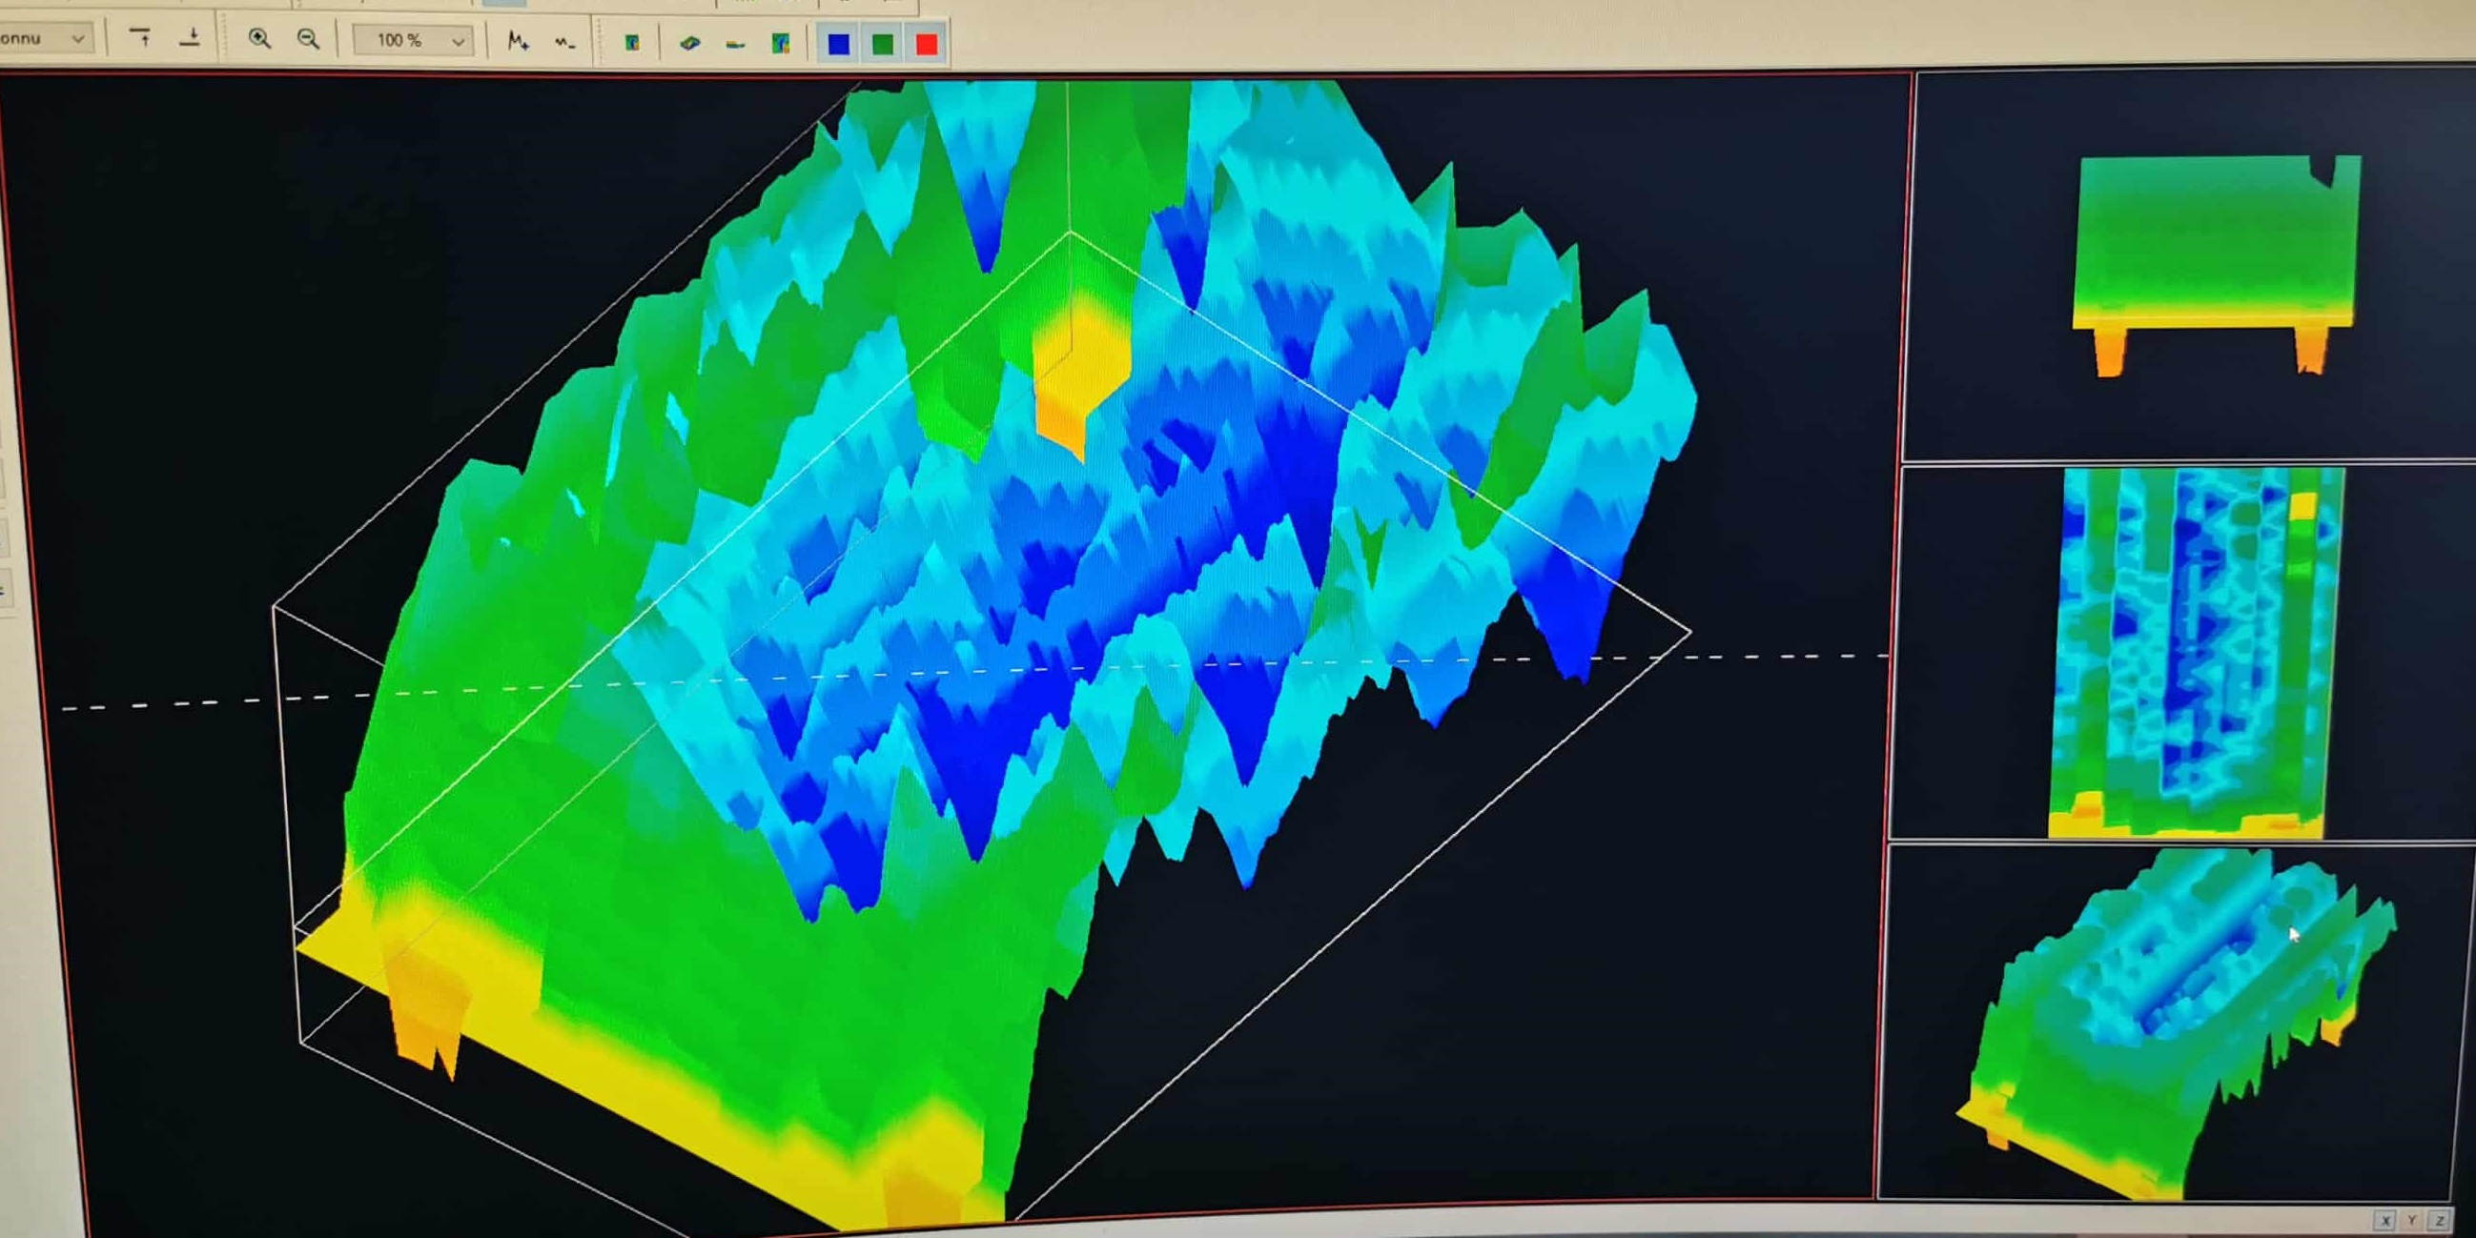
Task: Select the red color swatch
Action: tap(927, 44)
